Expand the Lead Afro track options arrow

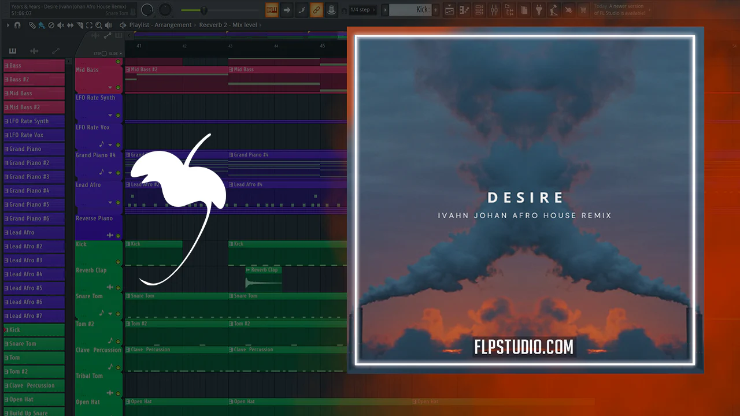[112, 203]
